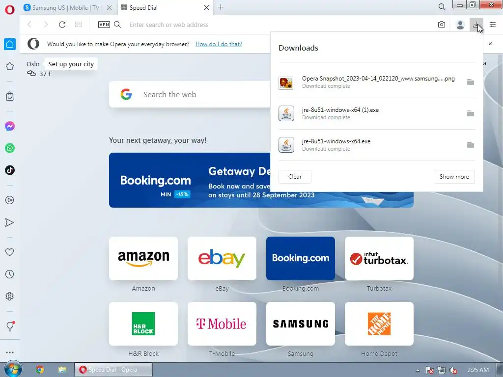Image resolution: width=503 pixels, height=377 pixels.
Task: Open History clock icon in sidebar
Action: [10, 274]
